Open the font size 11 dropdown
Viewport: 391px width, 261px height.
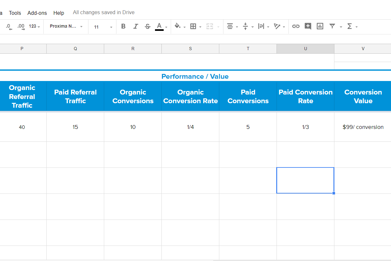103,27
